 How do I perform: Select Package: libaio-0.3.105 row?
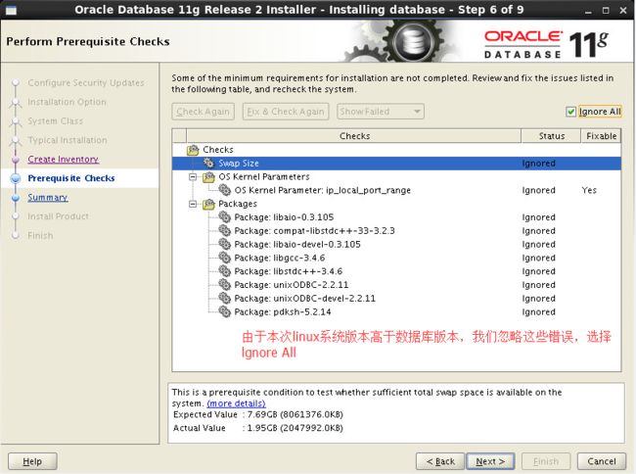click(396, 217)
